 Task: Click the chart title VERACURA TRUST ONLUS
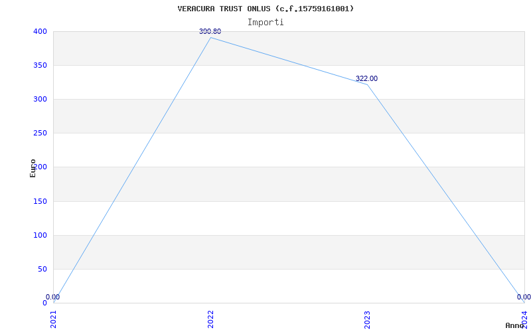pyautogui.click(x=265, y=9)
